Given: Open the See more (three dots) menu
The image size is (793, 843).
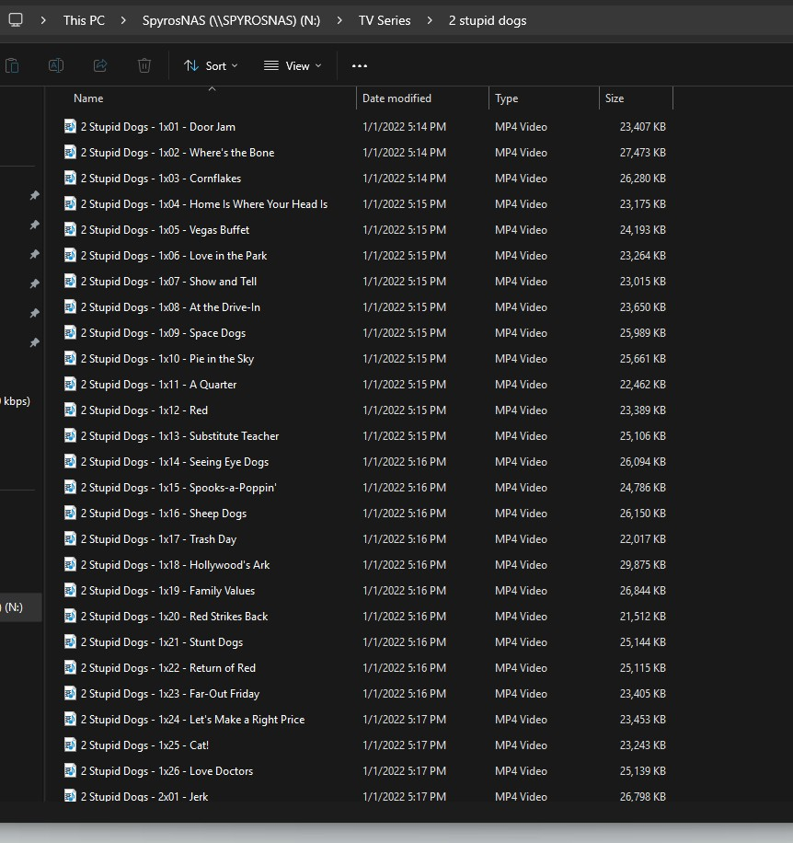Looking at the screenshot, I should [x=360, y=65].
